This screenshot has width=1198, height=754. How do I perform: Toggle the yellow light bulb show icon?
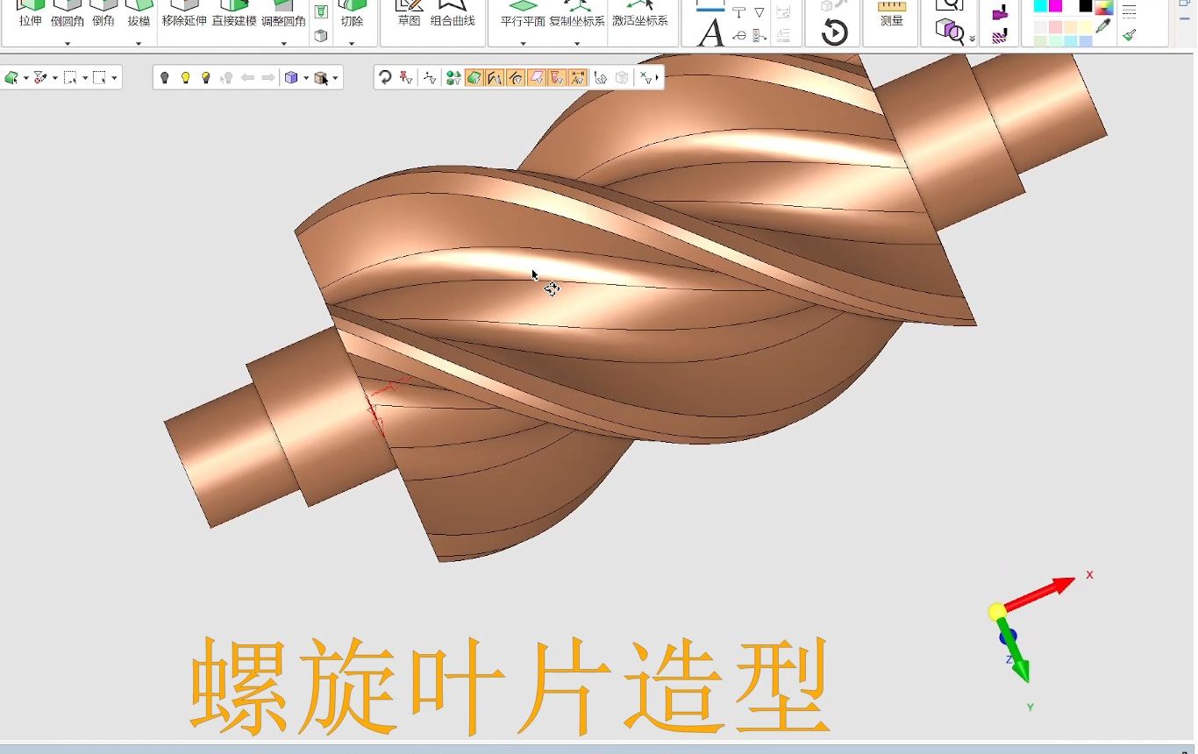[x=185, y=78]
